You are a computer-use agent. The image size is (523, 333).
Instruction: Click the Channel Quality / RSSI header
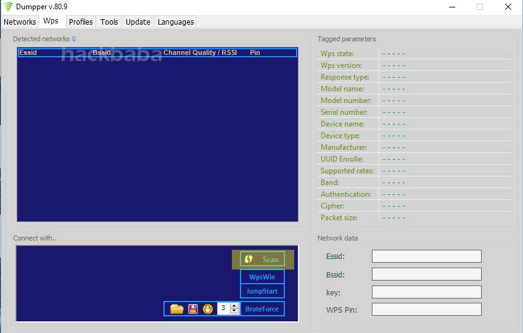point(200,52)
